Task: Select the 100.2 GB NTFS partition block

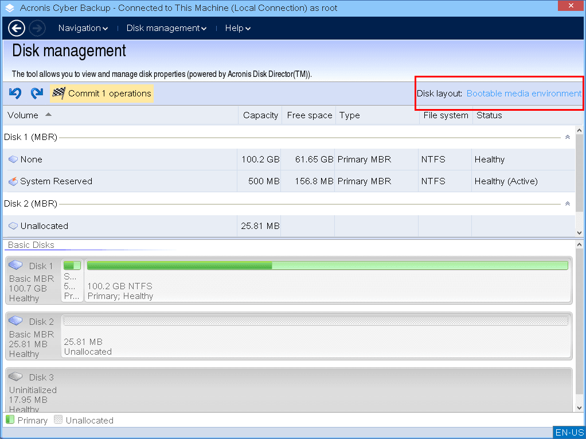Action: (328, 280)
